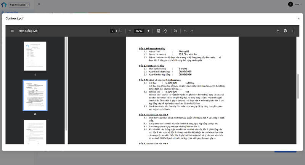Select page 2 thumbnail

point(35,95)
